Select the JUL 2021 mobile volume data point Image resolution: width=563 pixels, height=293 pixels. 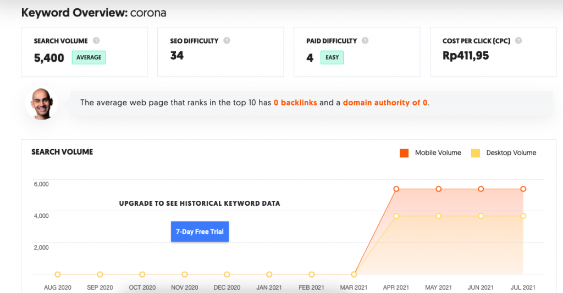[x=523, y=189]
